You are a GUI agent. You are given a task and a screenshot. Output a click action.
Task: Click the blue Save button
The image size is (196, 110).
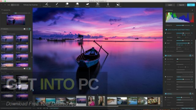click(x=191, y=5)
